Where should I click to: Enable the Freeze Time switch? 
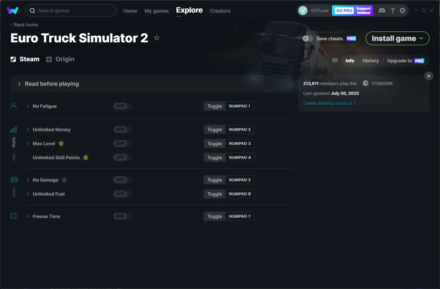click(123, 216)
